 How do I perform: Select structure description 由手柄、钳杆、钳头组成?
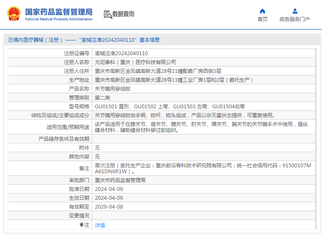pyautogui.click(x=185, y=115)
